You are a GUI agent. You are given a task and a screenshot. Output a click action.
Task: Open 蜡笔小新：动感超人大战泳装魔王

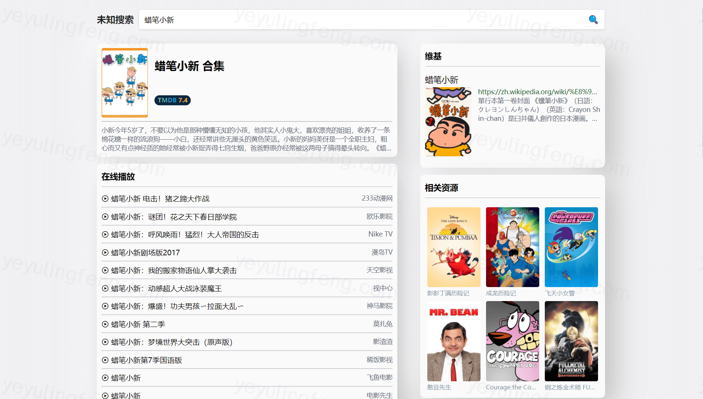167,289
